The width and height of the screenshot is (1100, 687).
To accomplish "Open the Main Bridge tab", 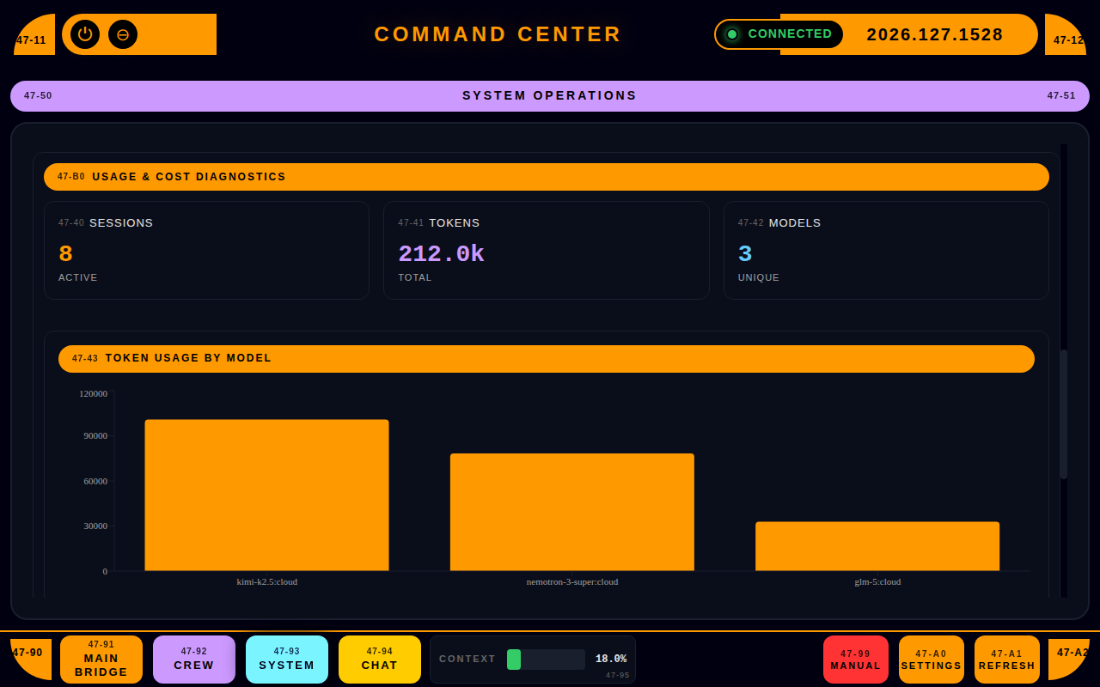I will click(x=101, y=660).
